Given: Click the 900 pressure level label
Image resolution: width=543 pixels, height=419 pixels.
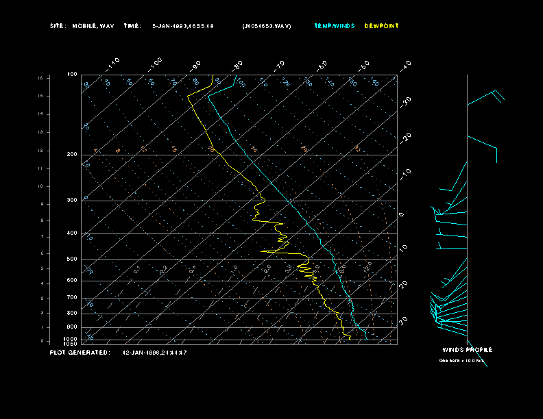Looking at the screenshot, I should pos(72,327).
